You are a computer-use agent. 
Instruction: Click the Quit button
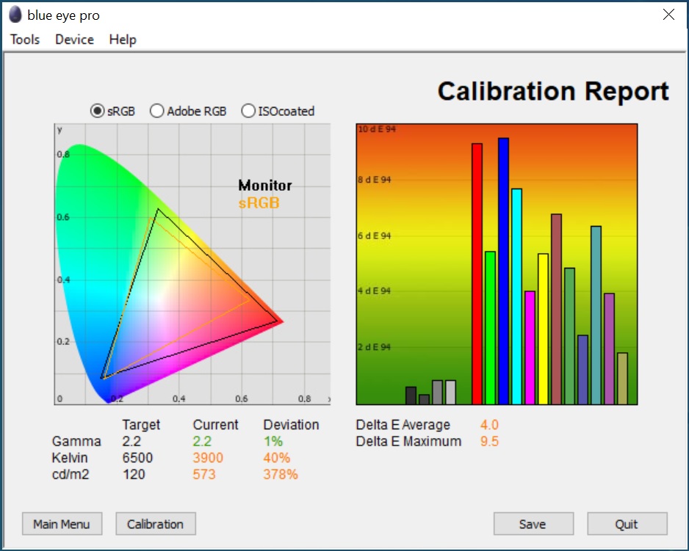627,524
